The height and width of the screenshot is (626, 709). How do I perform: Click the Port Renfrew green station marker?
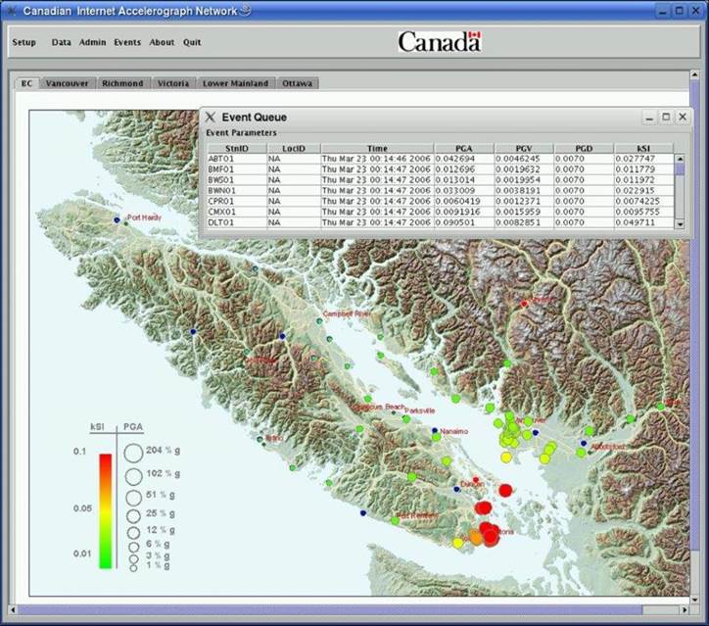click(396, 520)
